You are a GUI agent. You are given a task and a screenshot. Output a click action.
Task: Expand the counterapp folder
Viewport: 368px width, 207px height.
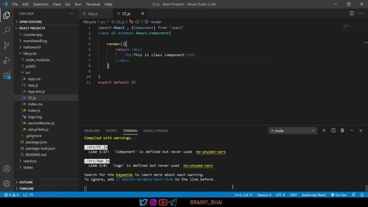click(33, 34)
